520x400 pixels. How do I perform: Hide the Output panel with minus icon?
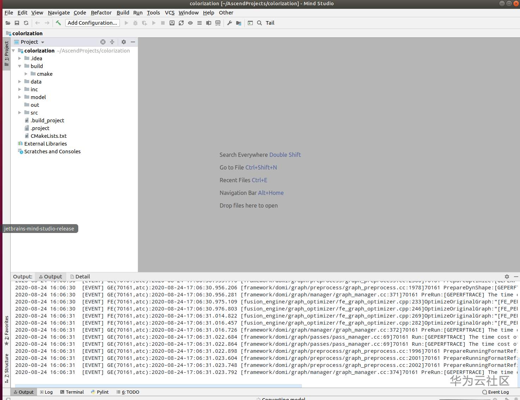point(516,277)
